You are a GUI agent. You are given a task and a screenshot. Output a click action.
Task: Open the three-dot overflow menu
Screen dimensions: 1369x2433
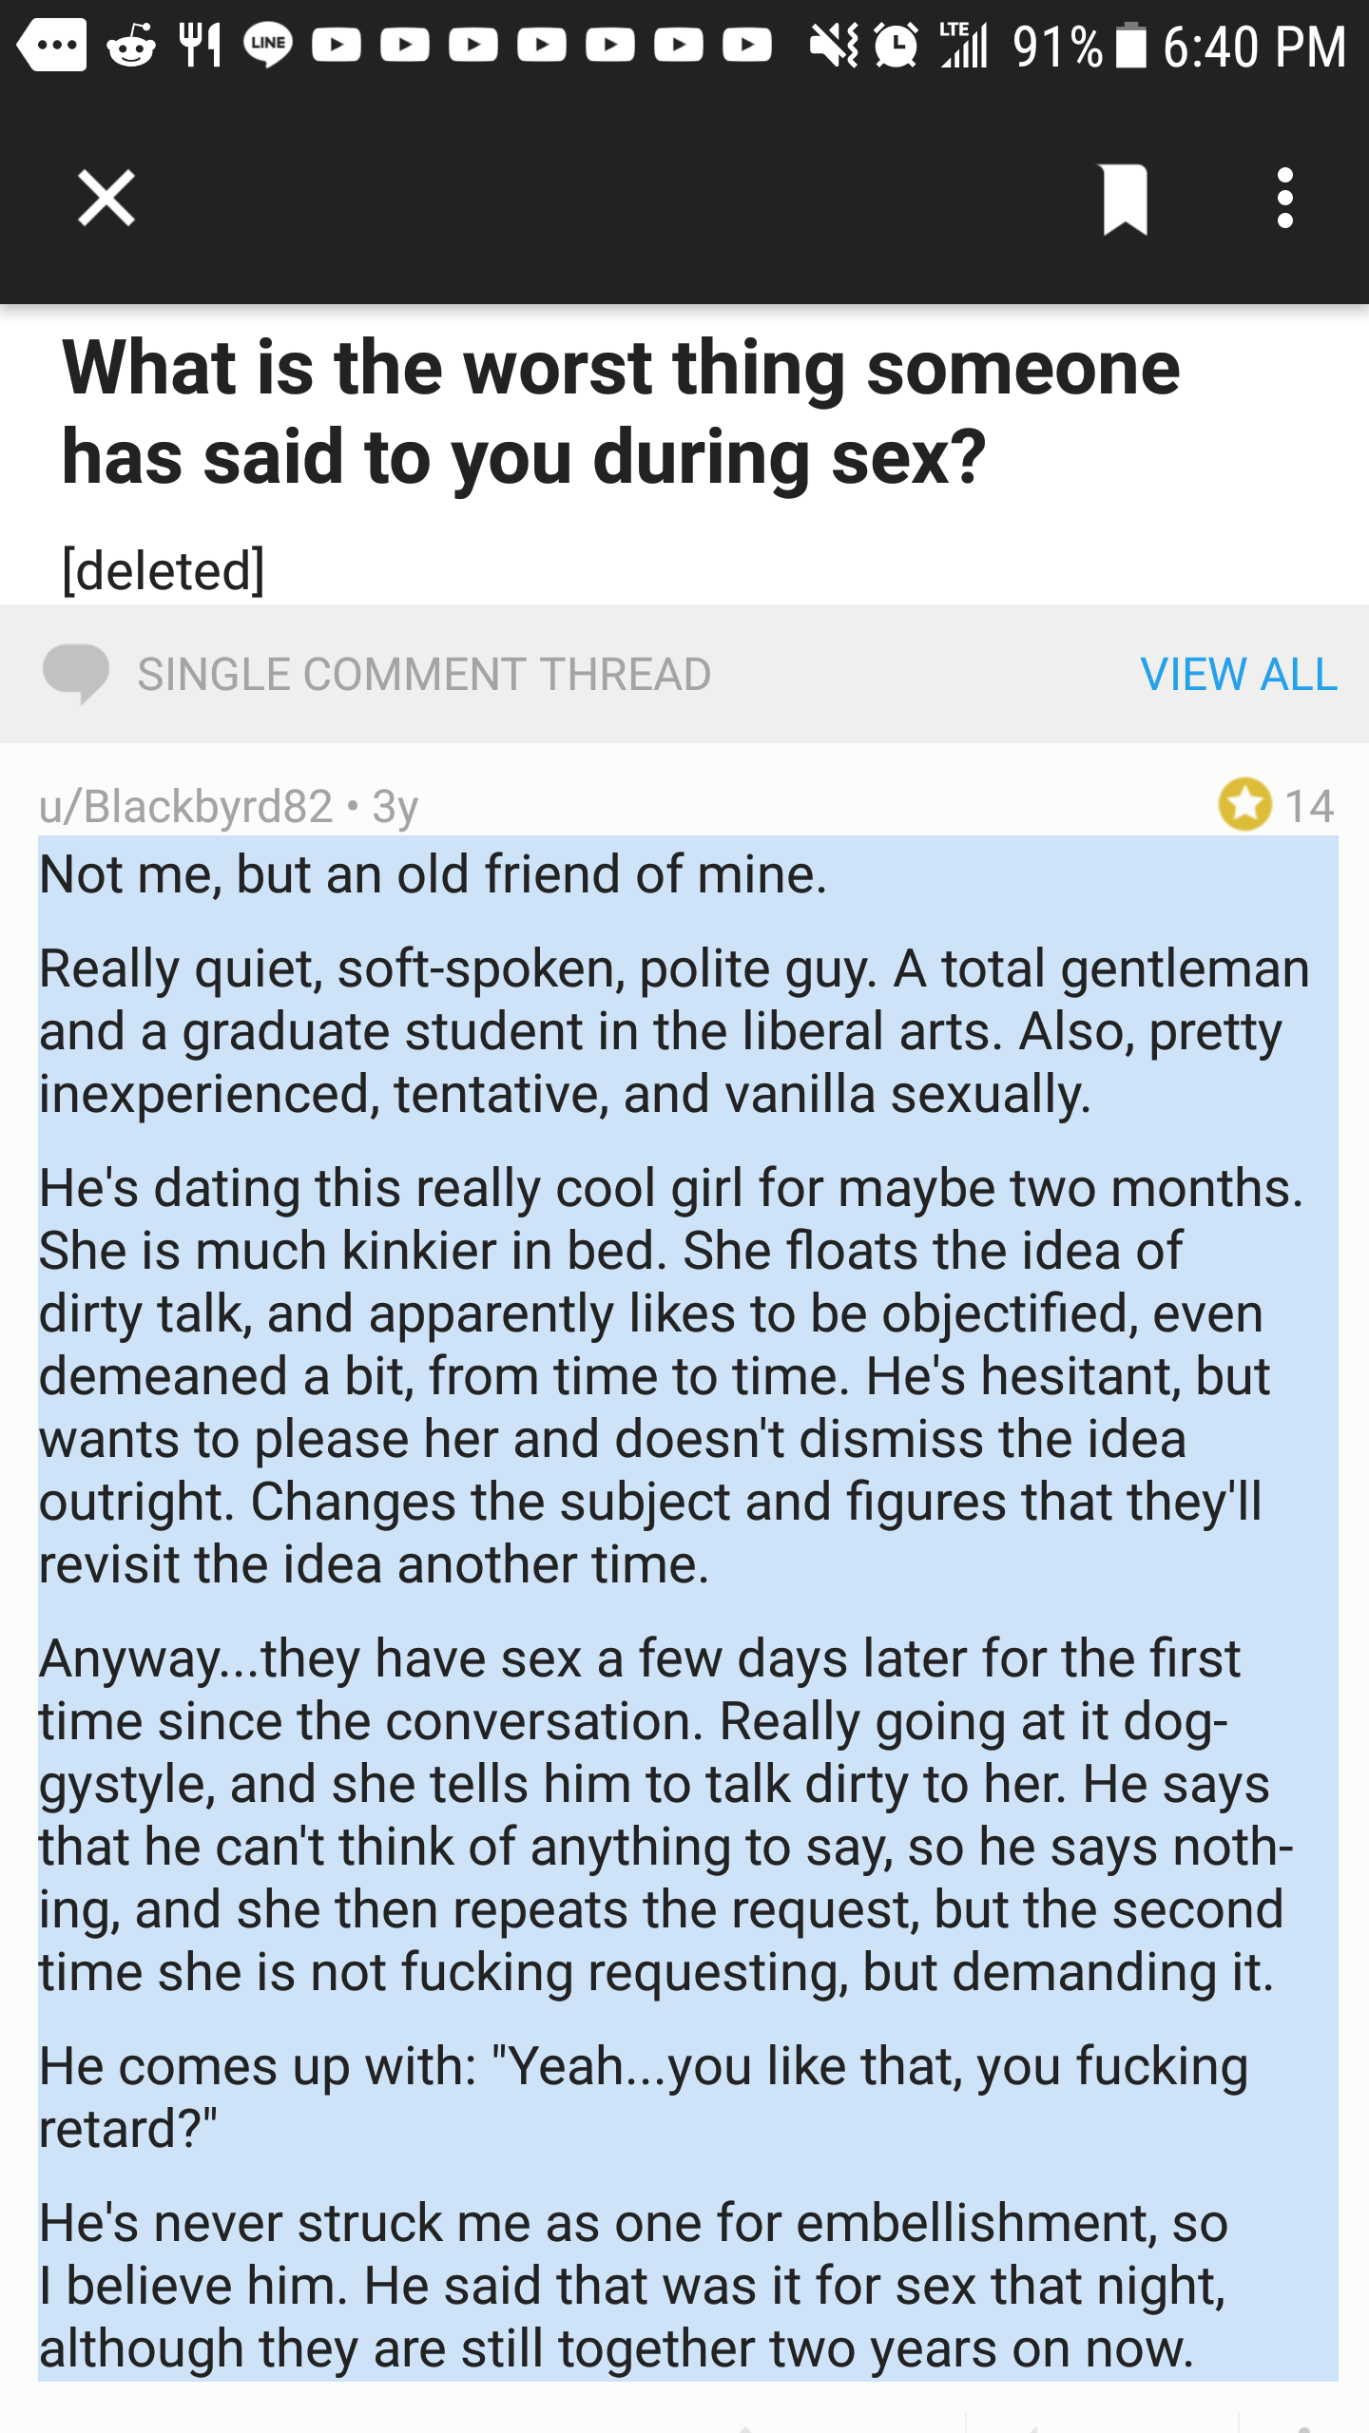(1285, 199)
